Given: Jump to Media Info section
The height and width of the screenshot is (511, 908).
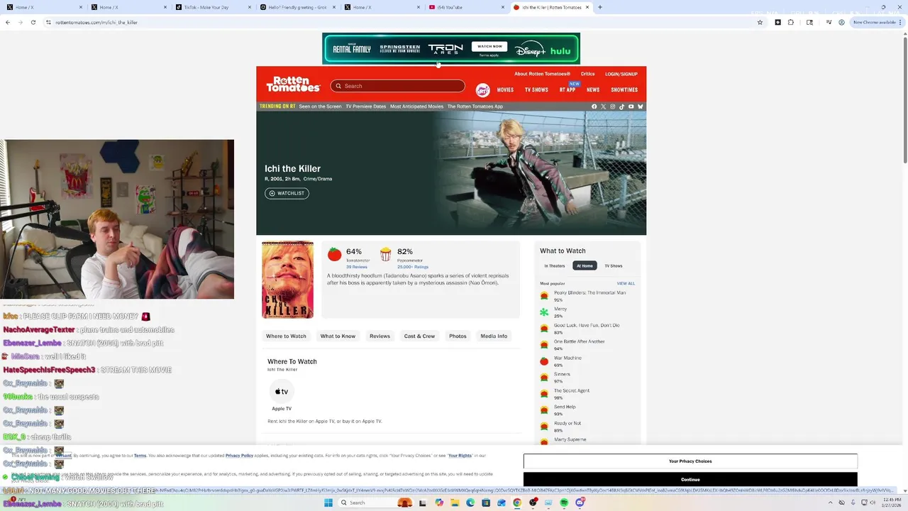Looking at the screenshot, I should (x=494, y=336).
